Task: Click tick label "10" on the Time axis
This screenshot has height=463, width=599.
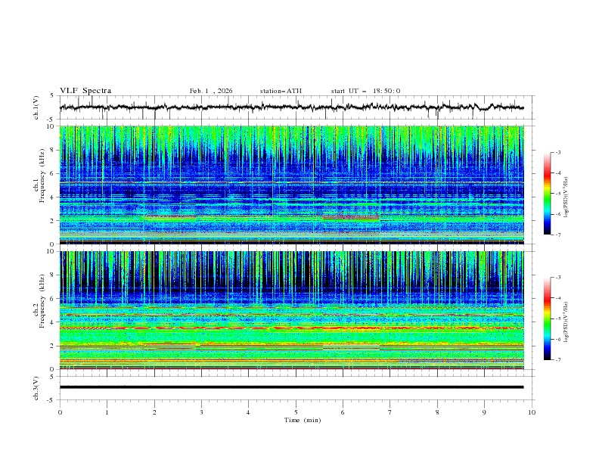Action: pyautogui.click(x=532, y=412)
